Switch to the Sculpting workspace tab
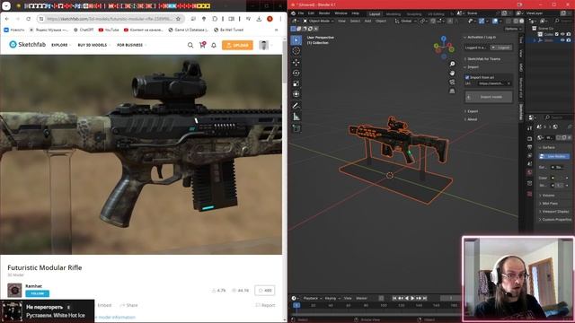Viewport: 575px width, 323px height. click(x=414, y=14)
